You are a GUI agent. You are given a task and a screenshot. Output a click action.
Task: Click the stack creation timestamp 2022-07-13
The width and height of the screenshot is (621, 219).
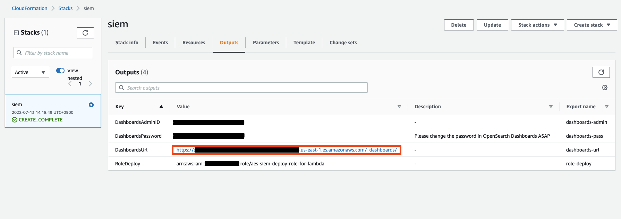pos(43,112)
